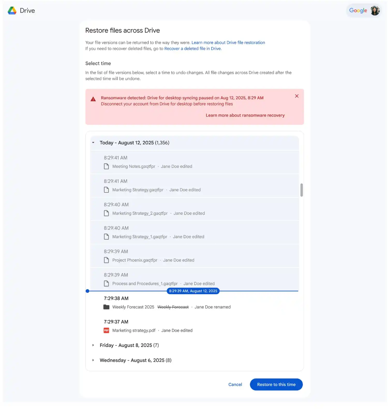Cancel the file restoration
Screen dimensions: 388x409
[x=235, y=385]
